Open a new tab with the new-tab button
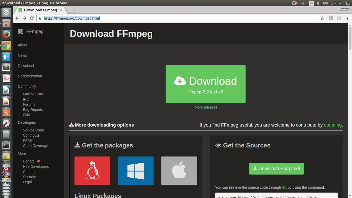This screenshot has height=198, width=352. [x=71, y=10]
